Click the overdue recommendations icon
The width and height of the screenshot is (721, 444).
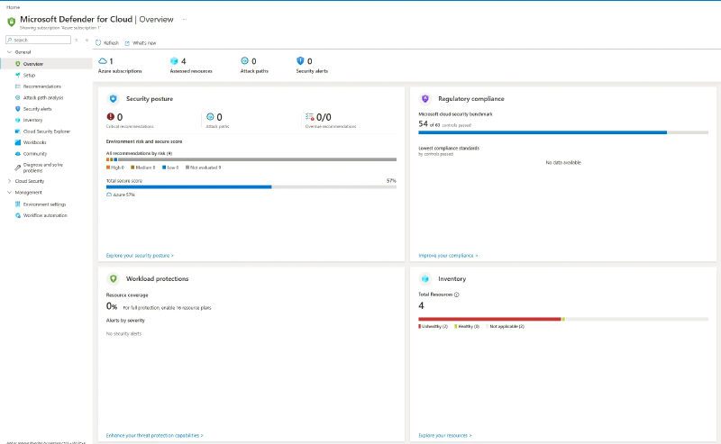[310, 117]
